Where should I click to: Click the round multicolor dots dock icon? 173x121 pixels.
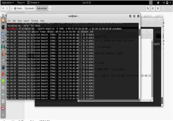pyautogui.click(x=3, y=61)
